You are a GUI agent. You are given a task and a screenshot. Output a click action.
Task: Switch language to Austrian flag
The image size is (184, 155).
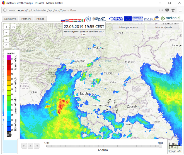(71, 21)
